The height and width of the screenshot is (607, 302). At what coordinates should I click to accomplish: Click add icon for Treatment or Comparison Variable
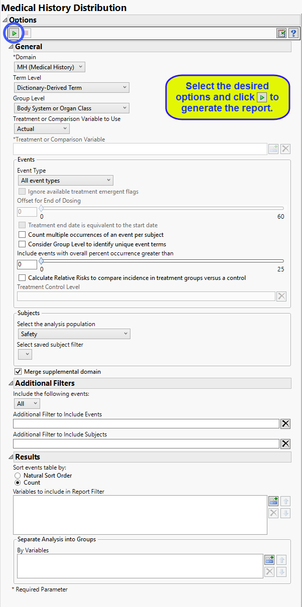pos(273,148)
